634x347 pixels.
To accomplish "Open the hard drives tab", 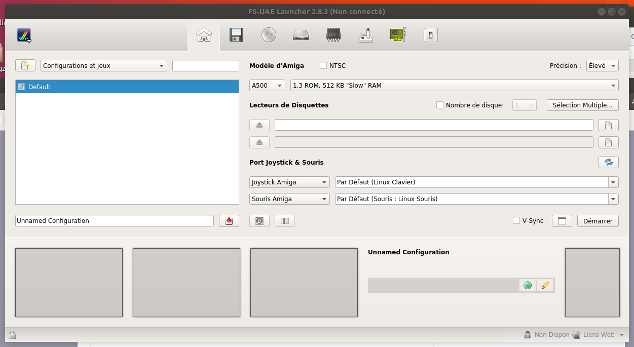I will [x=301, y=35].
